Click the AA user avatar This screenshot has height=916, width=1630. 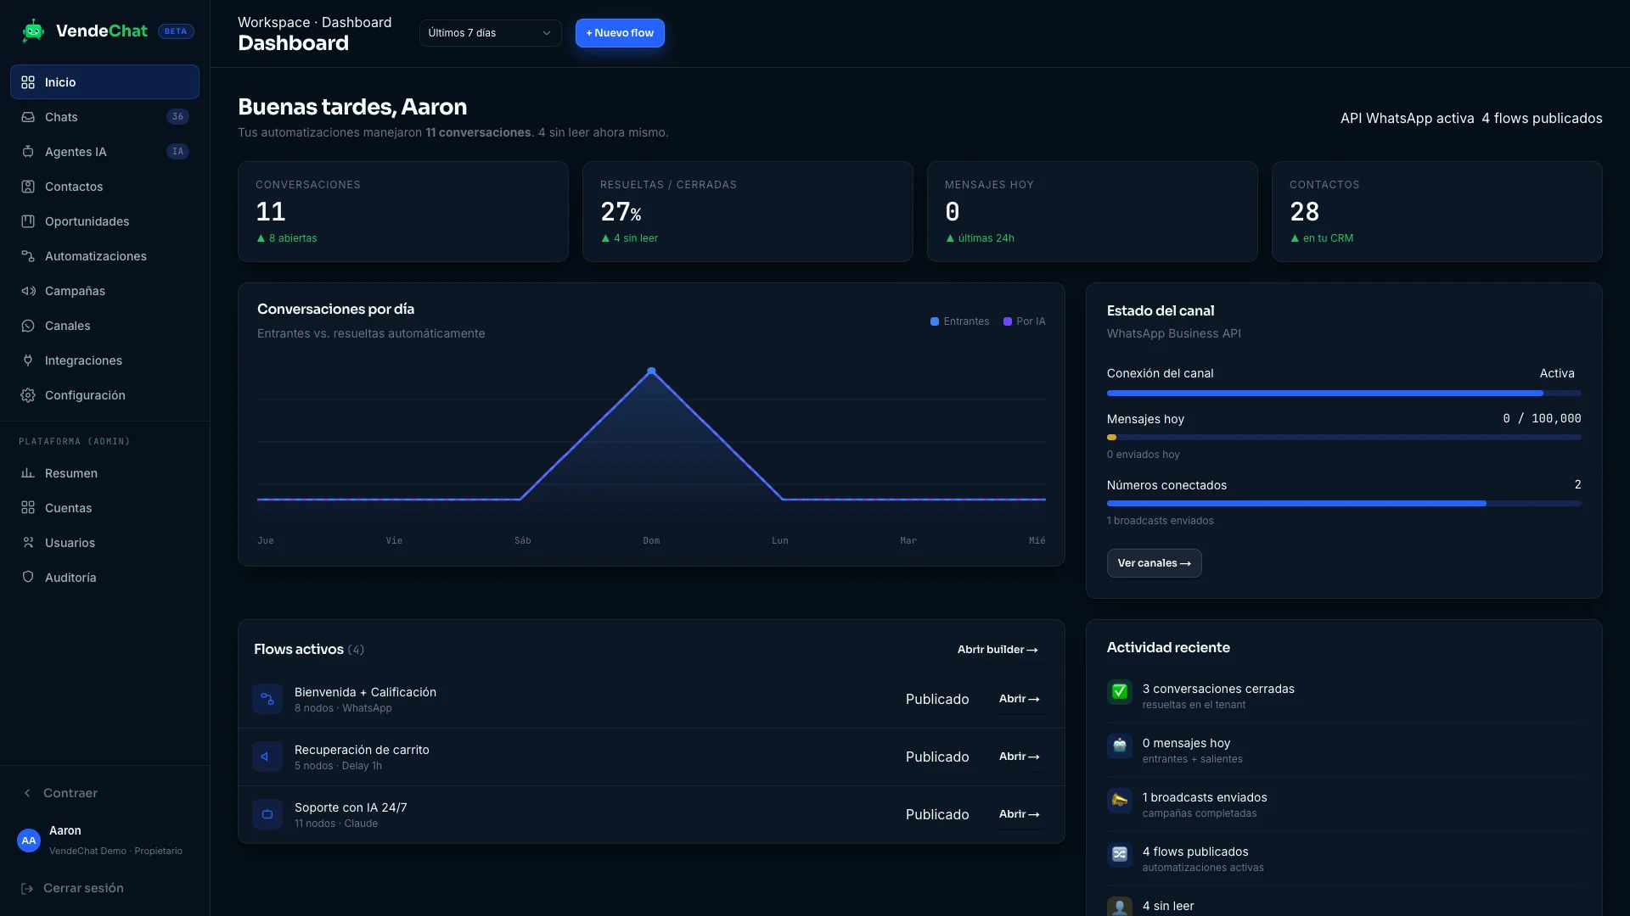pyautogui.click(x=29, y=841)
